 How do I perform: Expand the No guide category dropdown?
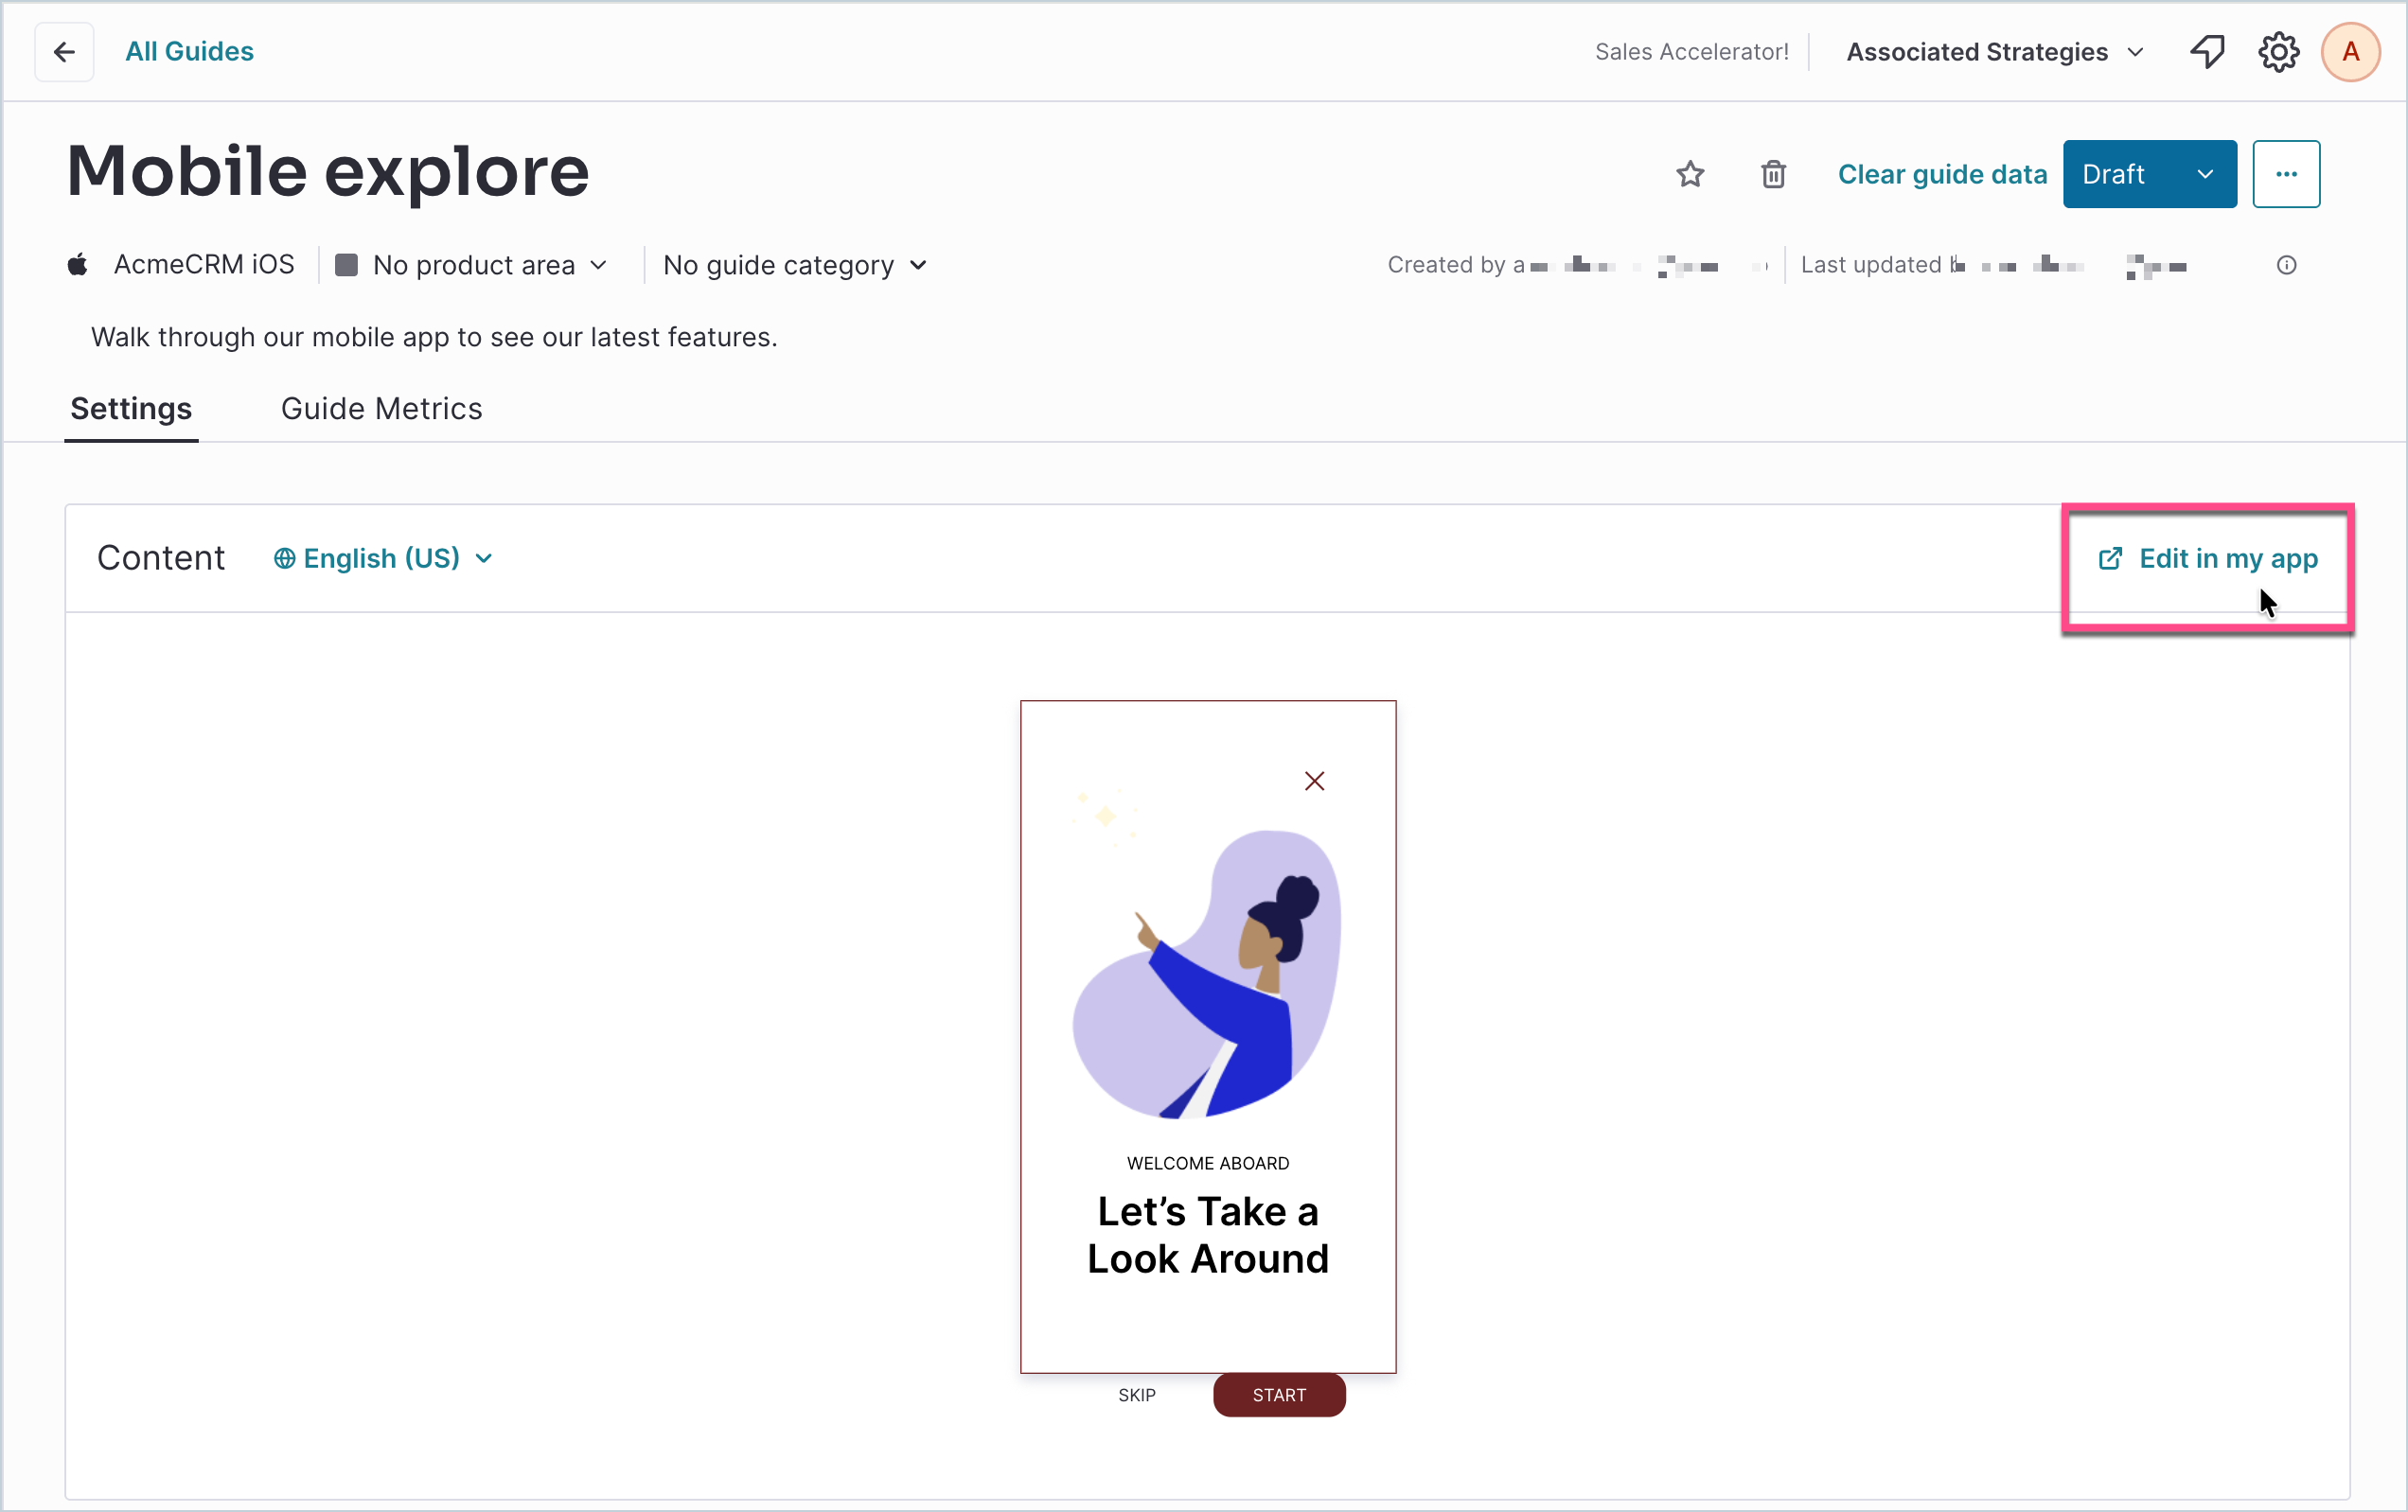[x=795, y=265]
